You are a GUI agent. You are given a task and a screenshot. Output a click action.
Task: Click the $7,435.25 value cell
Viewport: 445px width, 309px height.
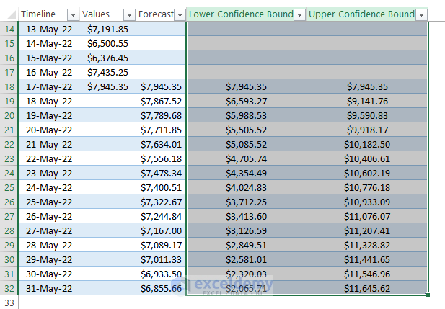point(107,72)
